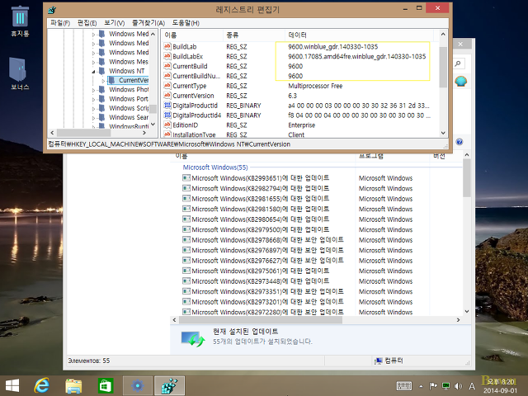Collapse the Microsoft Windows(55) group header
The width and height of the screenshot is (528, 396).
coord(215,167)
